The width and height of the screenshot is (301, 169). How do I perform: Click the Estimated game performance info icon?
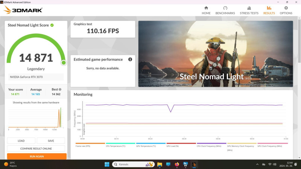(x=130, y=59)
